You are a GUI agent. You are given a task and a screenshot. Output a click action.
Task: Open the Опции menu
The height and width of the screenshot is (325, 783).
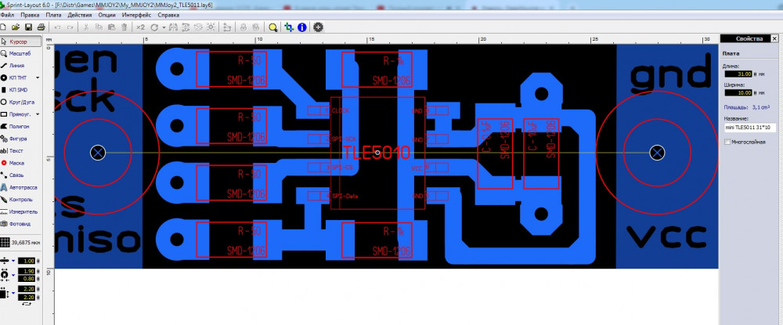[x=106, y=15]
